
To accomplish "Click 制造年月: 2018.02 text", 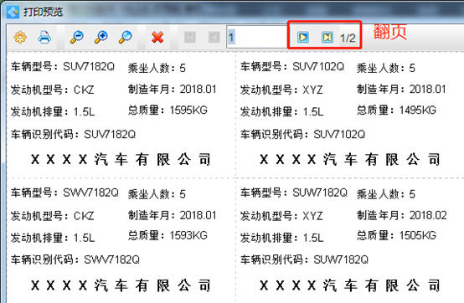I will [x=402, y=215].
